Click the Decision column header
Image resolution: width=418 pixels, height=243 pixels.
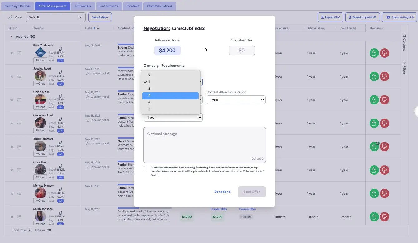(x=376, y=28)
